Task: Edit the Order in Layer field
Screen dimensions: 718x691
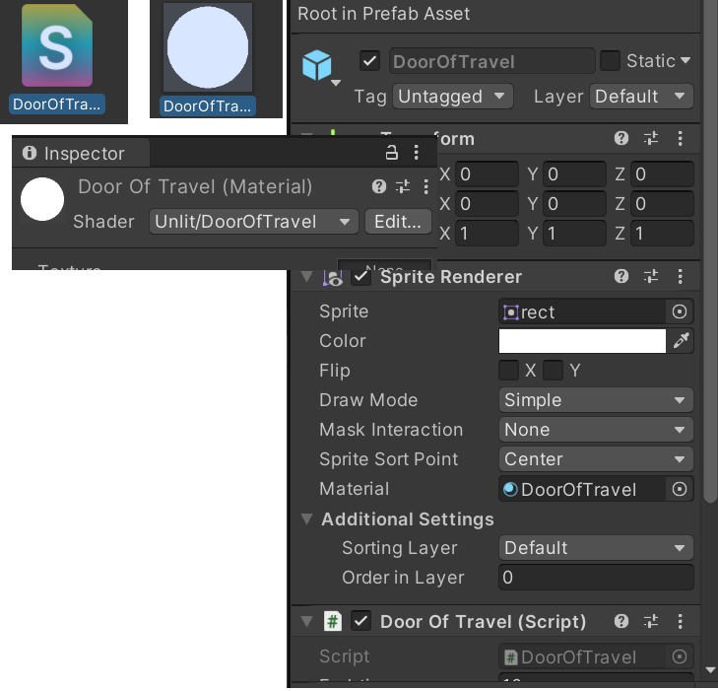Action: tap(596, 578)
